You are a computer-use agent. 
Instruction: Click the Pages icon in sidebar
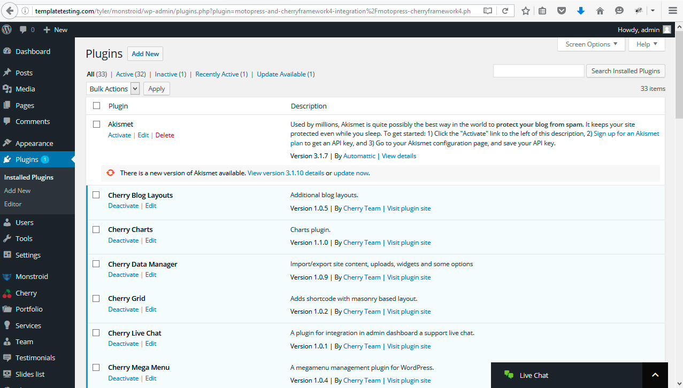[7, 105]
